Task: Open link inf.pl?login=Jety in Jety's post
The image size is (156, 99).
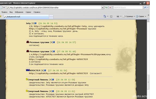Action: coord(60,26)
